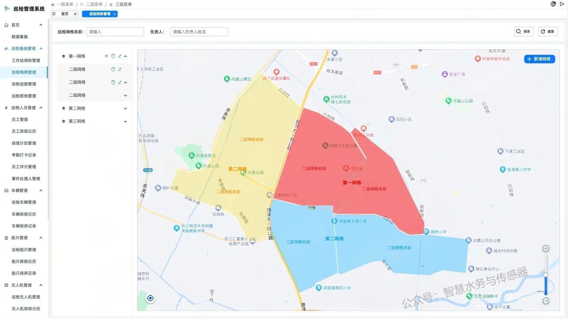Click the map zoom slider handle

tap(546, 275)
